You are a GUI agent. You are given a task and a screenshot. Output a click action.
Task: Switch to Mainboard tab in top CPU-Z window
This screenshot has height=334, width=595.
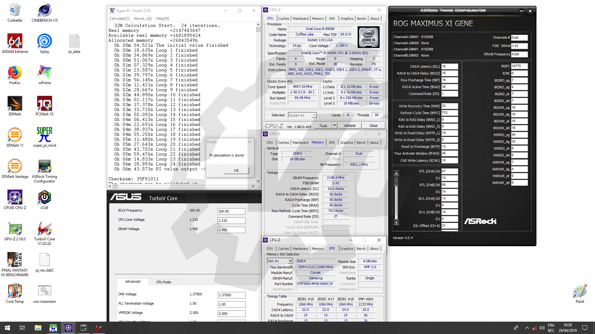[x=301, y=19]
